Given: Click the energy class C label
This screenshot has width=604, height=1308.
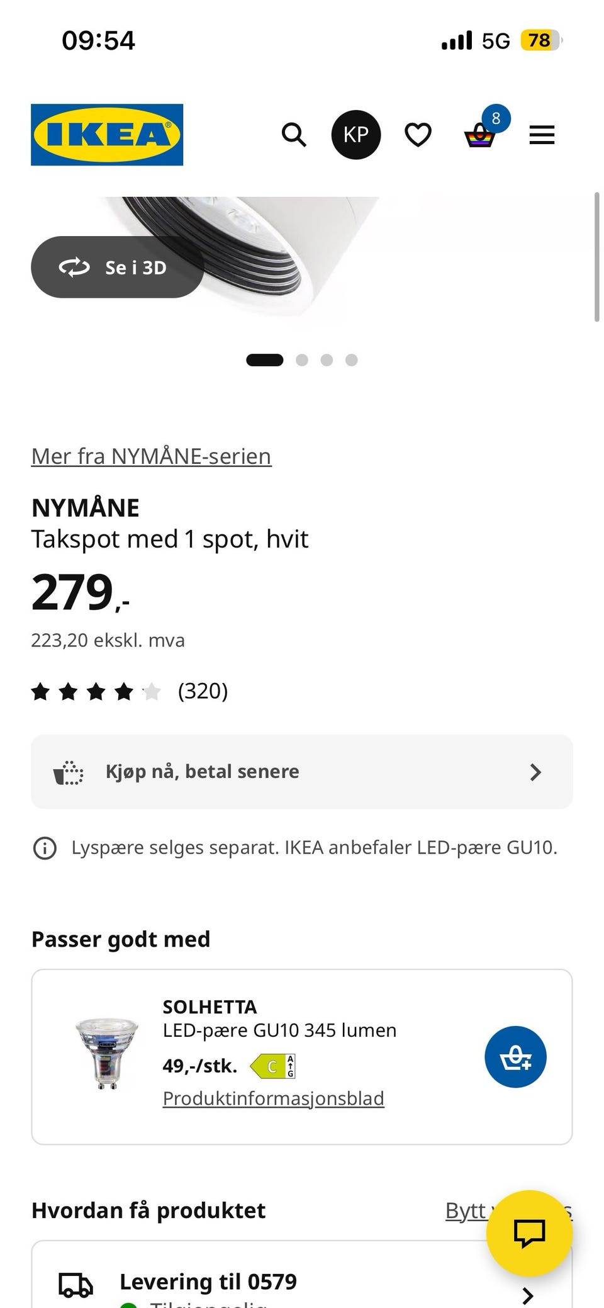Looking at the screenshot, I should coord(272,1066).
